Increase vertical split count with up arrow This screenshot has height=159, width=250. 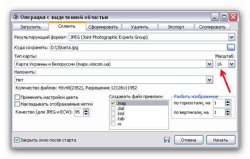click(227, 111)
